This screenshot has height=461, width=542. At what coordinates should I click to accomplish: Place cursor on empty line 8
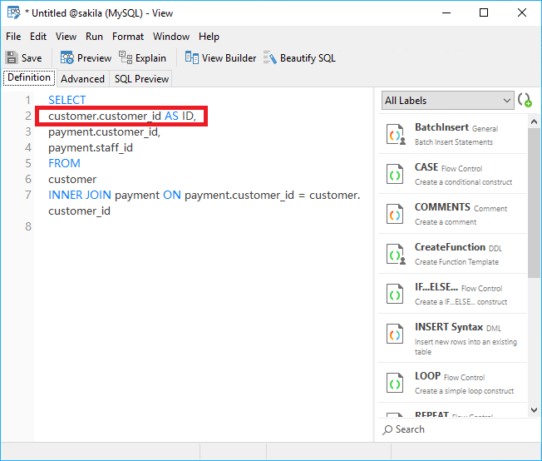[166, 227]
